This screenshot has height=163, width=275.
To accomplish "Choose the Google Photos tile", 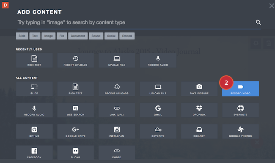I will tap(240, 131).
